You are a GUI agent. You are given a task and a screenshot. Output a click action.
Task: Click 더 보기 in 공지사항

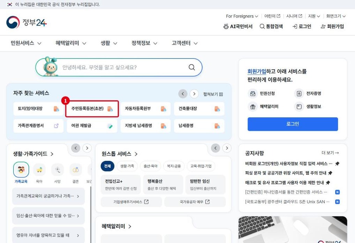(330, 153)
